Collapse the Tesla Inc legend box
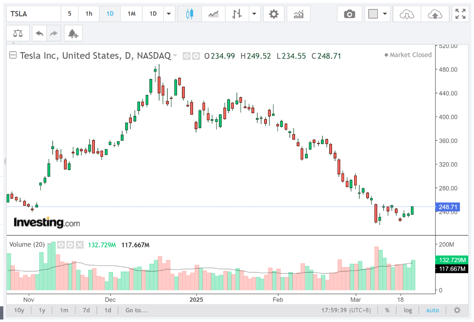The image size is (474, 322). (x=13, y=56)
